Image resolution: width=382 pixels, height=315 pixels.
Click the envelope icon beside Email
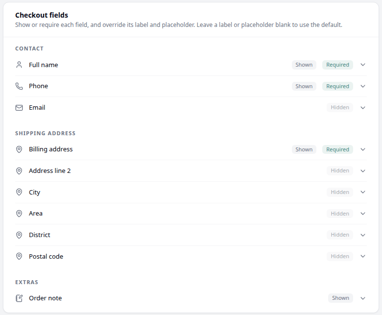pyautogui.click(x=19, y=108)
